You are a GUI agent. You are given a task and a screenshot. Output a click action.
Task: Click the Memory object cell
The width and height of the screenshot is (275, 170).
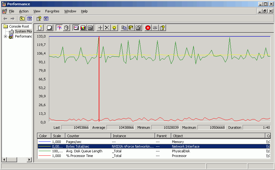click(178, 142)
